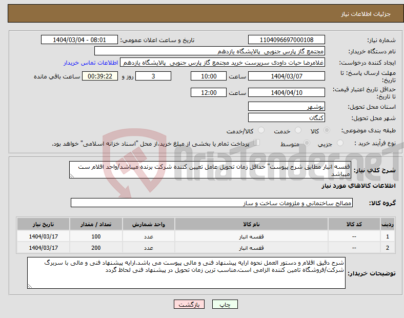This screenshot has height=318, width=404.
Task: Click the بازگشت (back) button
Action: click(x=189, y=304)
